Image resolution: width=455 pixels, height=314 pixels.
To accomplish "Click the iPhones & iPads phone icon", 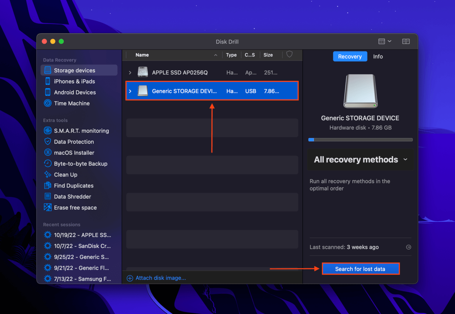I will [x=48, y=81].
